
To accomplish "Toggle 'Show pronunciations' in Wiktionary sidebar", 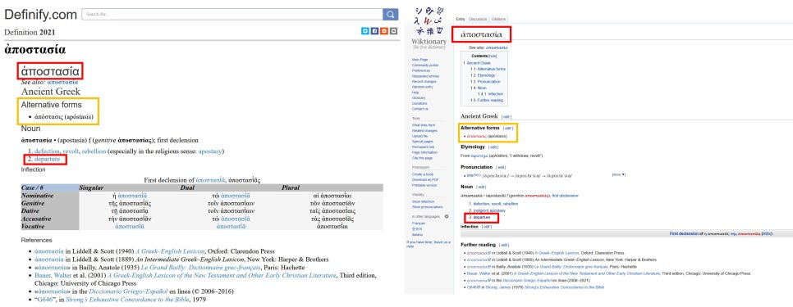I will (x=427, y=206).
